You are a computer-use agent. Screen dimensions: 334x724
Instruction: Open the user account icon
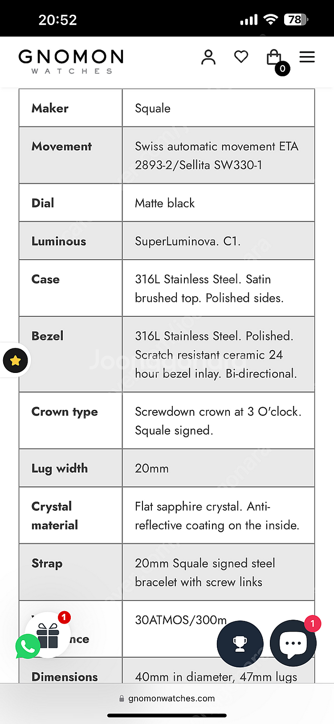(x=208, y=57)
